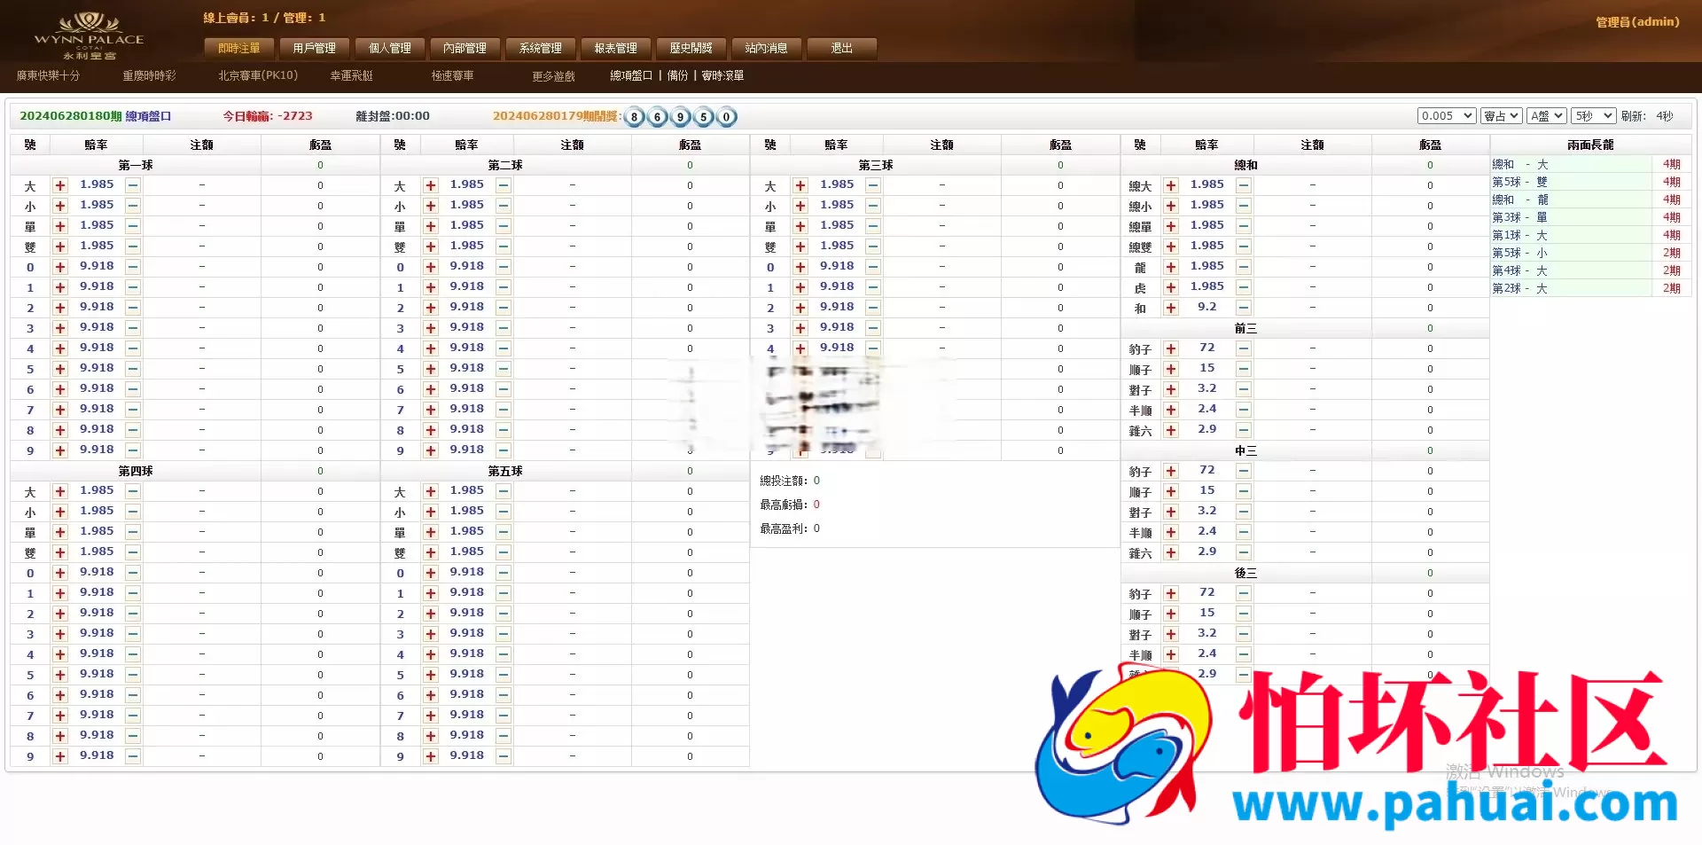Select the 總項盤口 sub-menu link
This screenshot has height=845, width=1702.
pyautogui.click(x=631, y=76)
